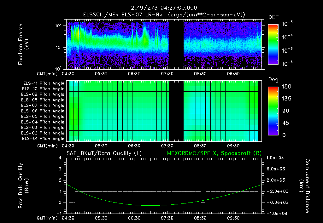Screen dimensions: 323x223
Task: Select the 'ELS-05 Pitch Angle' row label
Action: click(x=43, y=117)
